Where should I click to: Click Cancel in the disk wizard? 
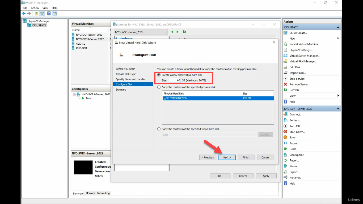click(265, 158)
